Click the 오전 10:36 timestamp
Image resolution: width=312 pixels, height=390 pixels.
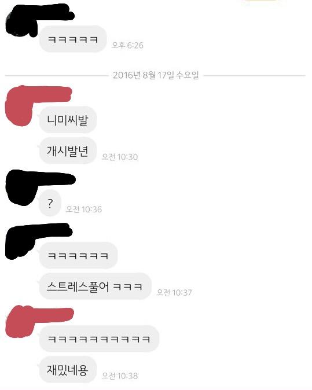tap(84, 209)
